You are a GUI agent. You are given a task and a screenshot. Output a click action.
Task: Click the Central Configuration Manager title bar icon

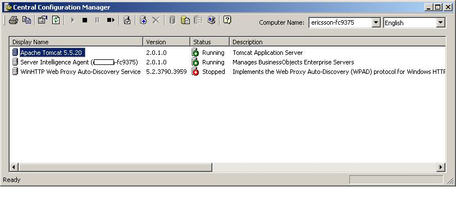click(7, 7)
